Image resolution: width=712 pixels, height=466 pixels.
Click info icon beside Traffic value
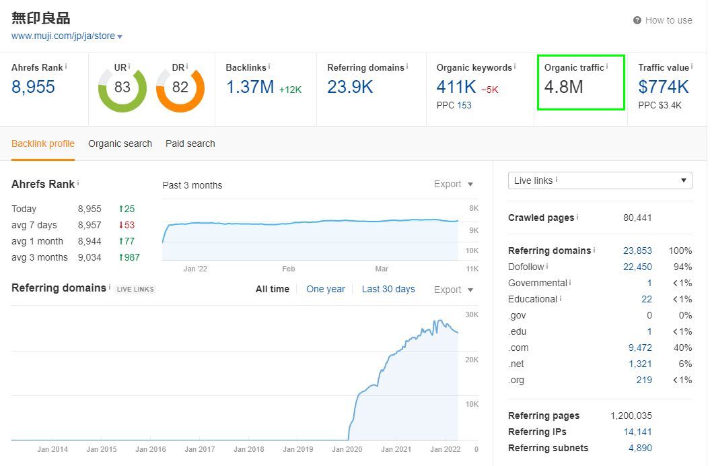pos(692,66)
